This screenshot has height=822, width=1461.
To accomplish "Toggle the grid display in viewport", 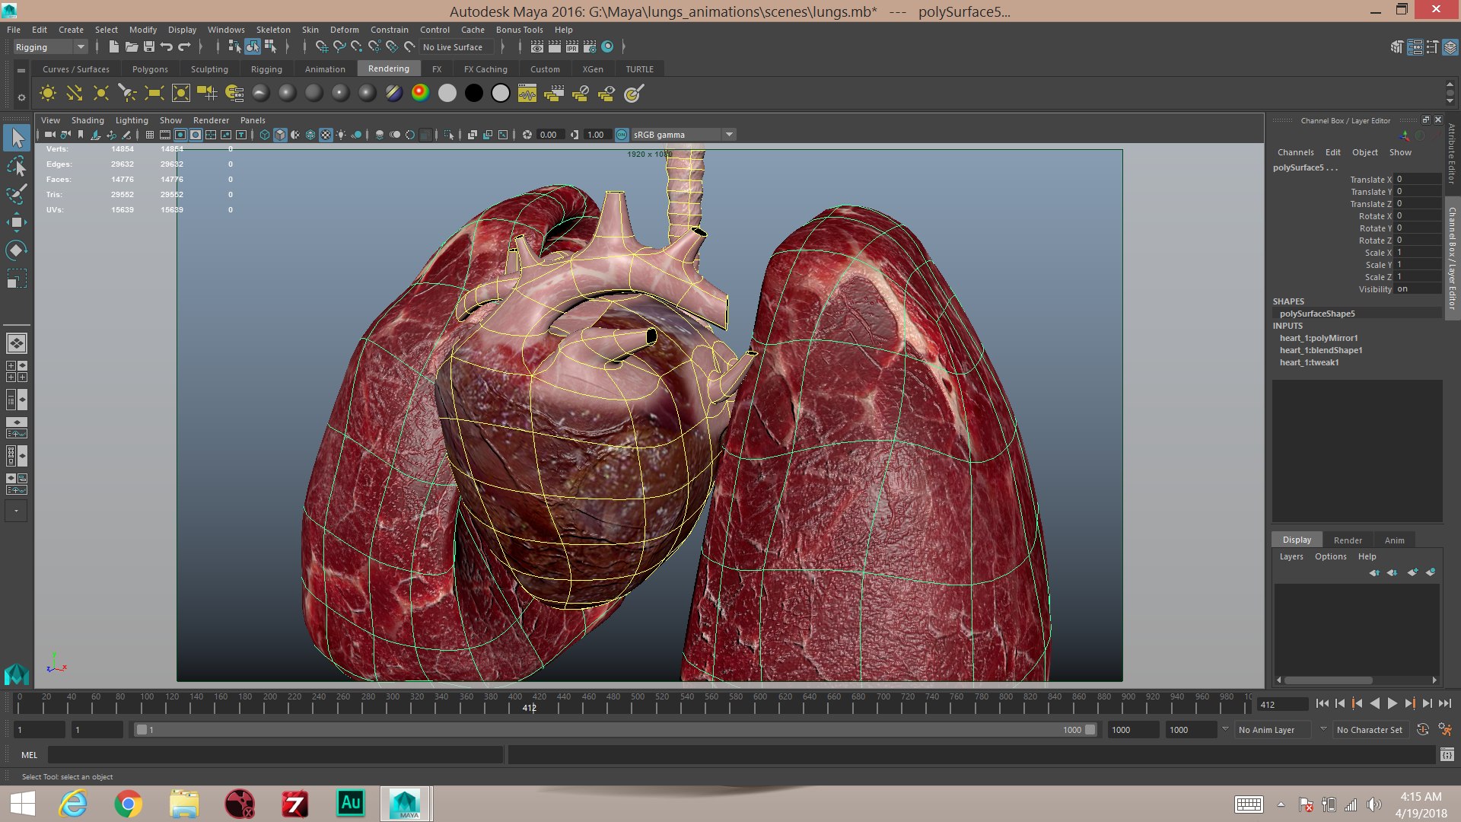I will [150, 135].
